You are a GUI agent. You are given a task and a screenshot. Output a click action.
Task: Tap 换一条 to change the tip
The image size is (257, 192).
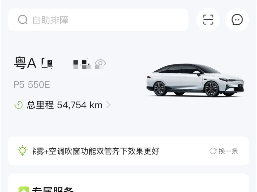tap(228, 151)
